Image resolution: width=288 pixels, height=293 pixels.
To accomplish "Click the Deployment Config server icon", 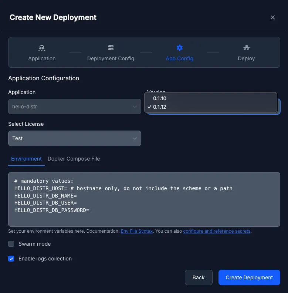I will point(111,48).
